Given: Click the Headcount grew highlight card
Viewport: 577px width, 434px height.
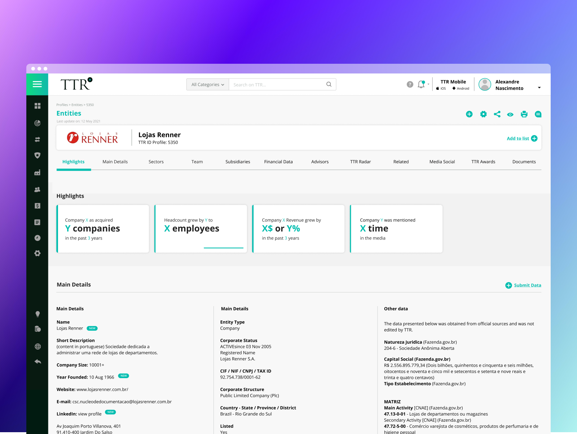Looking at the screenshot, I should (201, 229).
